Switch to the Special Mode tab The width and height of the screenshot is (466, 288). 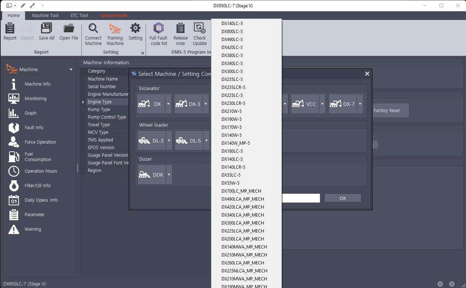[114, 16]
